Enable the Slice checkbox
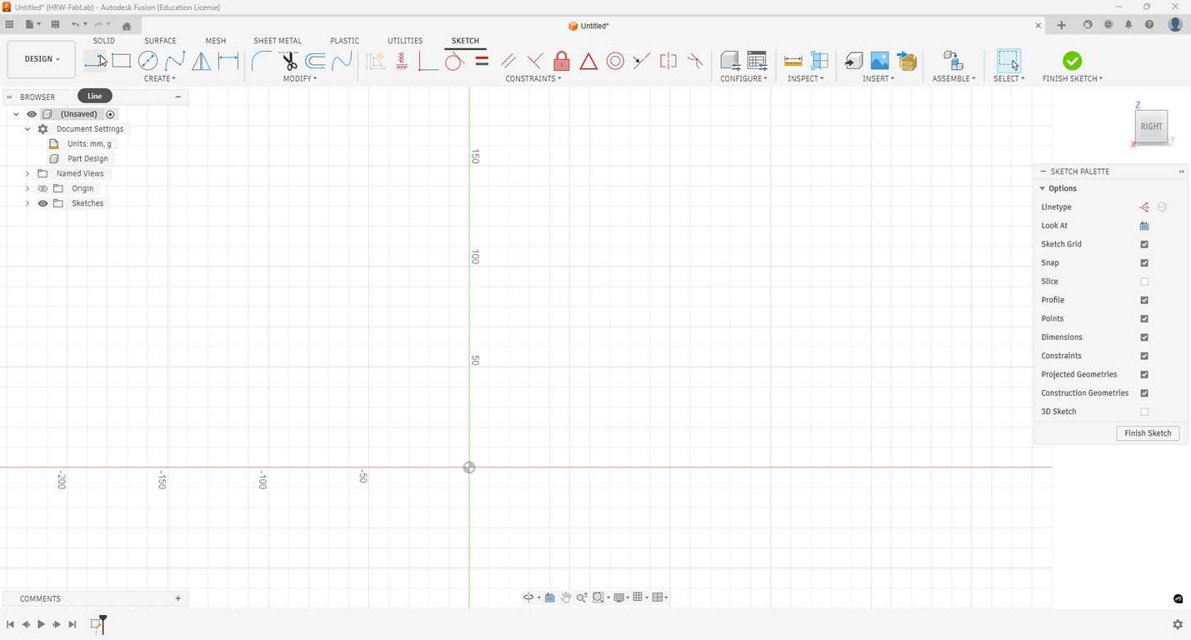 (1144, 282)
